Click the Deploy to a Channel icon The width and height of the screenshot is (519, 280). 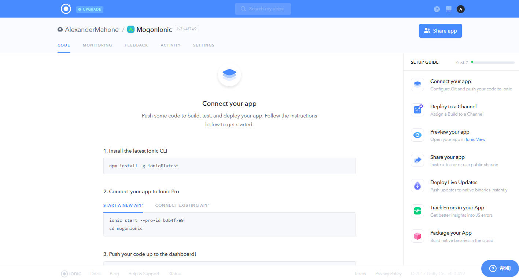click(417, 109)
